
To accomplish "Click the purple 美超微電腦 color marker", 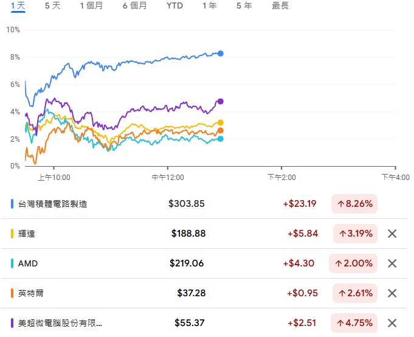I will 13,323.
